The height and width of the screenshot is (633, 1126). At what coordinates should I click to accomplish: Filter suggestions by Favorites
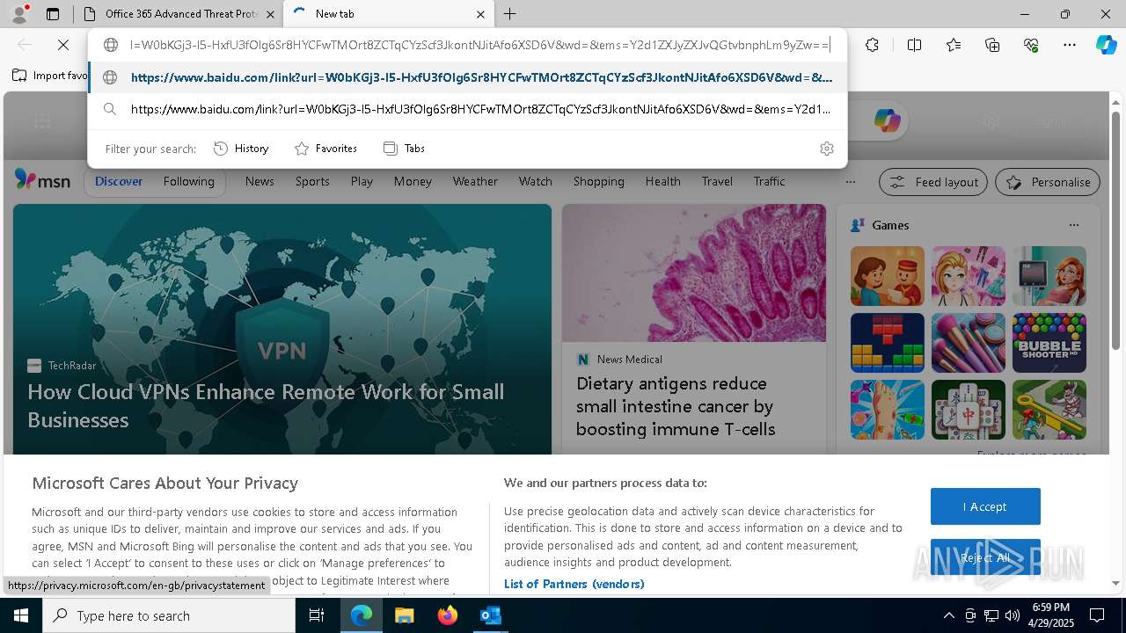(325, 149)
